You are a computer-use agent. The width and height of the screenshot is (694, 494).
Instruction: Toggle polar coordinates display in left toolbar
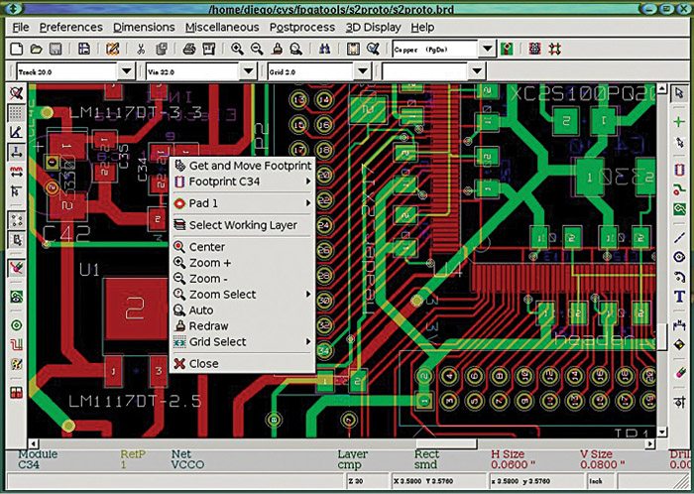click(16, 132)
